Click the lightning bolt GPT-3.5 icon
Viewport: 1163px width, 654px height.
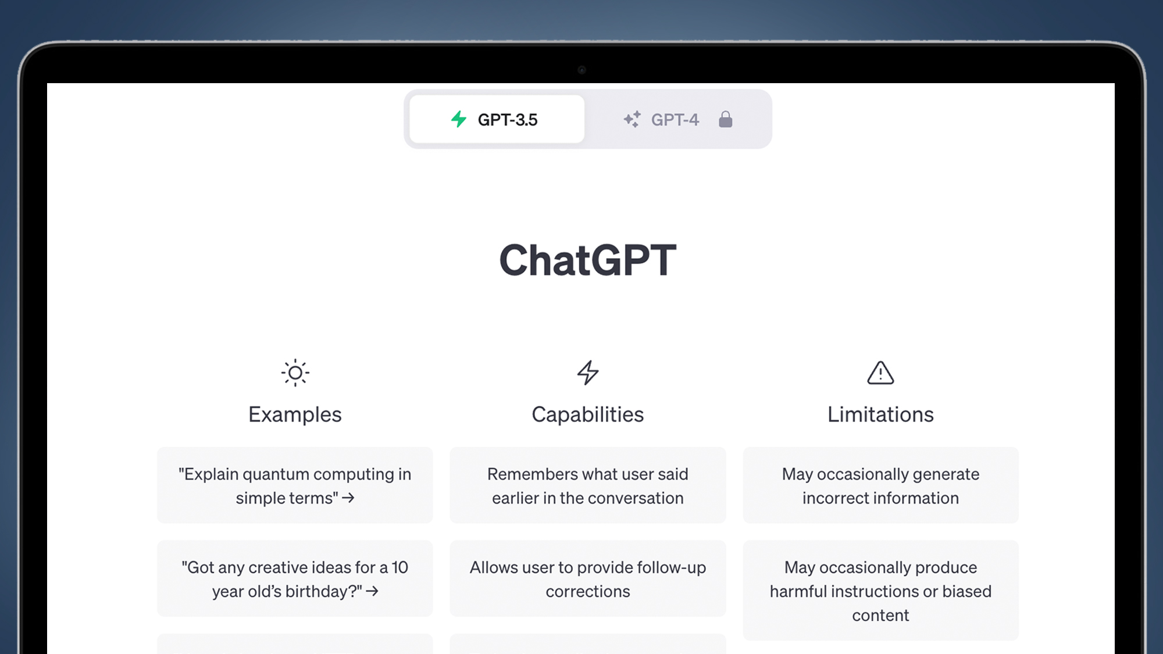pyautogui.click(x=459, y=119)
